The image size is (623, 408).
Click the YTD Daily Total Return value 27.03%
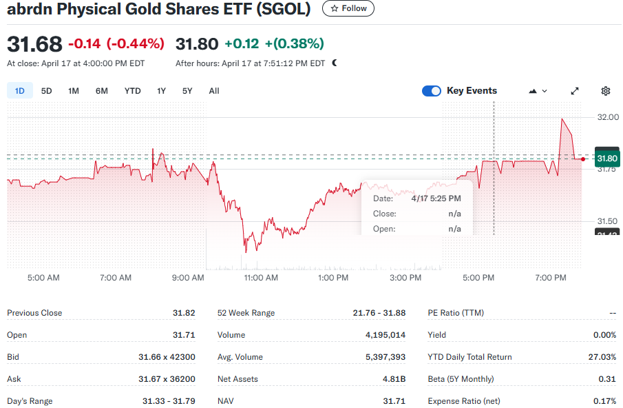(x=602, y=357)
